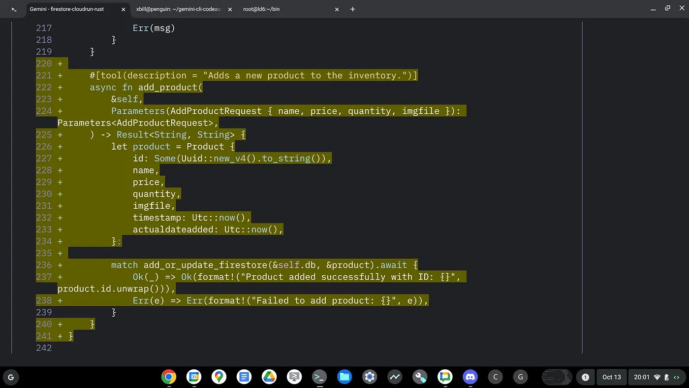Close the root@ld6:~/bin tab
This screenshot has width=689, height=388.
pyautogui.click(x=337, y=9)
